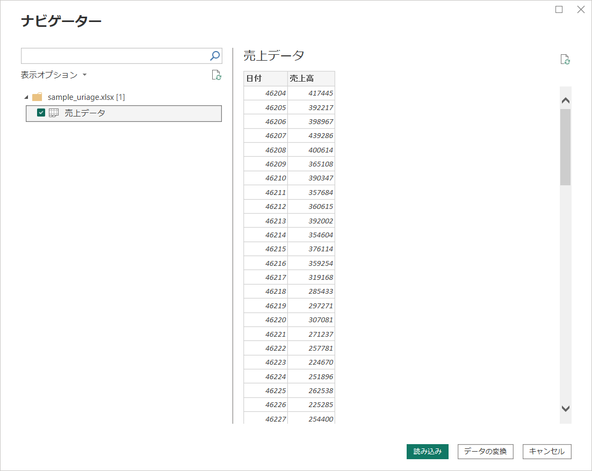Click the 日付 column header
This screenshot has height=471, width=592.
tap(265, 78)
